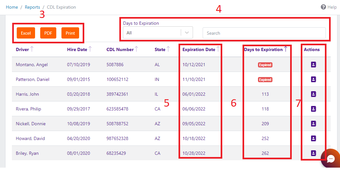Click the Help question mark icon
This screenshot has height=175, width=340.
click(x=323, y=7)
